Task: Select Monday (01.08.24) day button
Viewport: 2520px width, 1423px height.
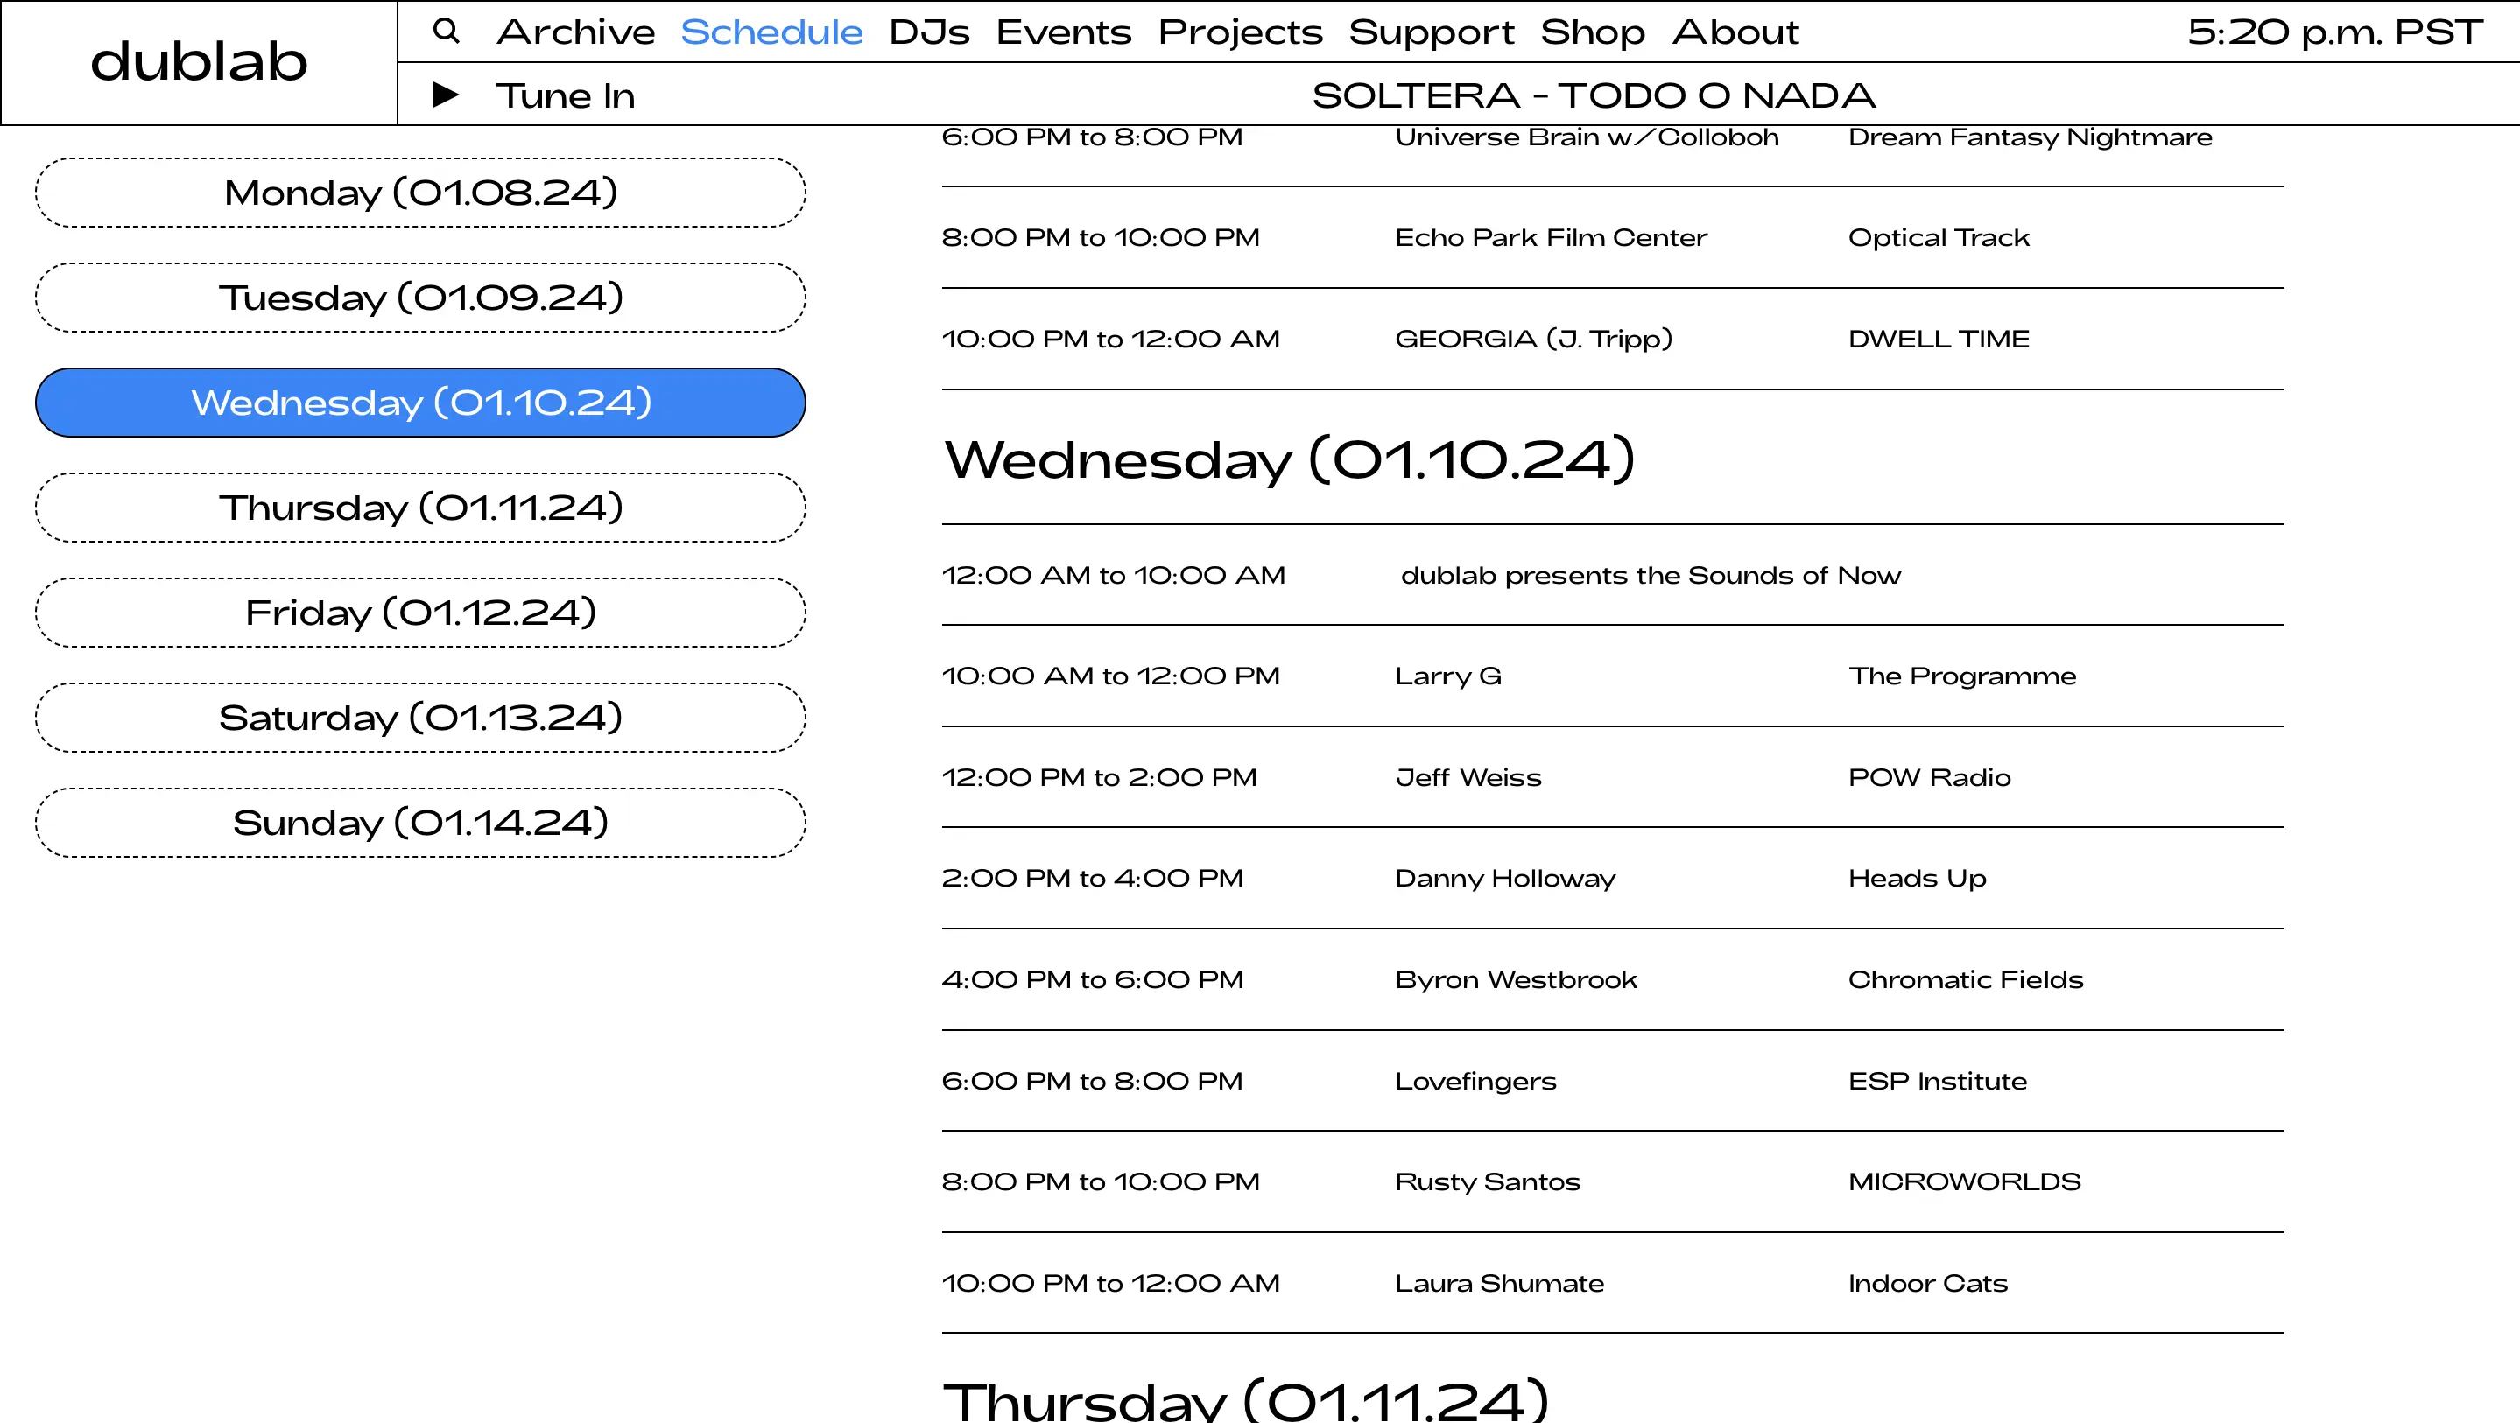Action: [x=420, y=193]
